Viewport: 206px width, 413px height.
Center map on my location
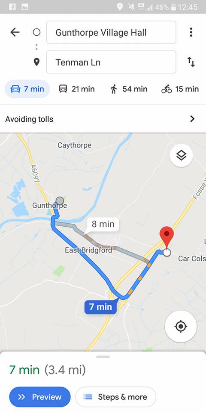(x=181, y=327)
